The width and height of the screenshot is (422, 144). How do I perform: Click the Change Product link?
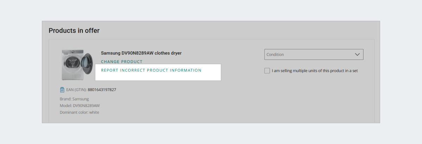(x=122, y=62)
